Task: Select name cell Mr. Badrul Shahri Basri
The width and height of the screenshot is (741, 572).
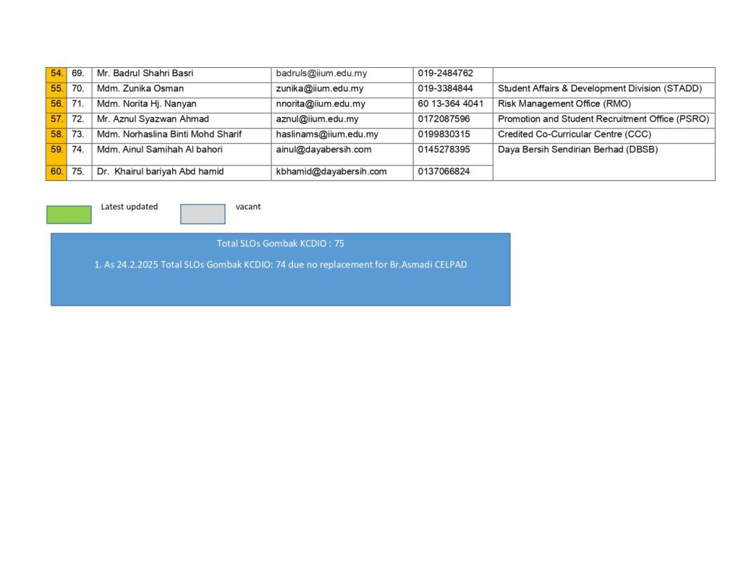Action: [x=182, y=75]
